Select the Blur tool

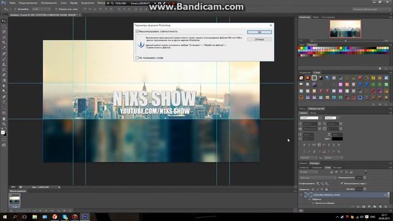pyautogui.click(x=4, y=86)
